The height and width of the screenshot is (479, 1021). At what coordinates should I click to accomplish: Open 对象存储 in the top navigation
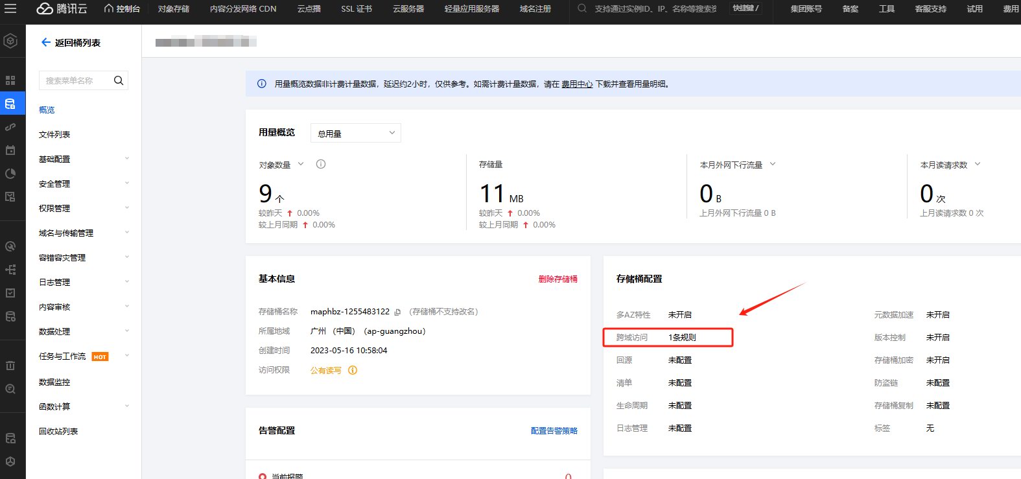click(174, 8)
